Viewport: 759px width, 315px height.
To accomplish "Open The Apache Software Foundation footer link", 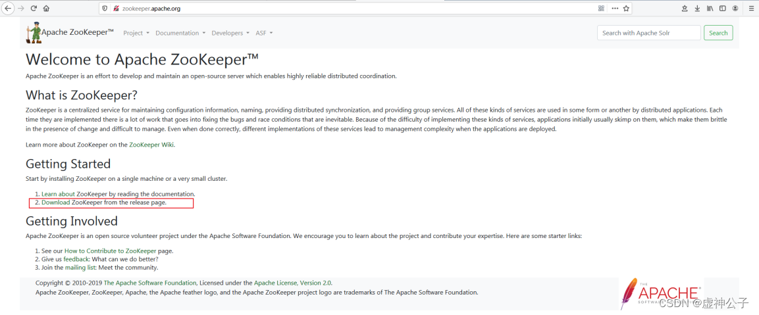I will point(150,283).
